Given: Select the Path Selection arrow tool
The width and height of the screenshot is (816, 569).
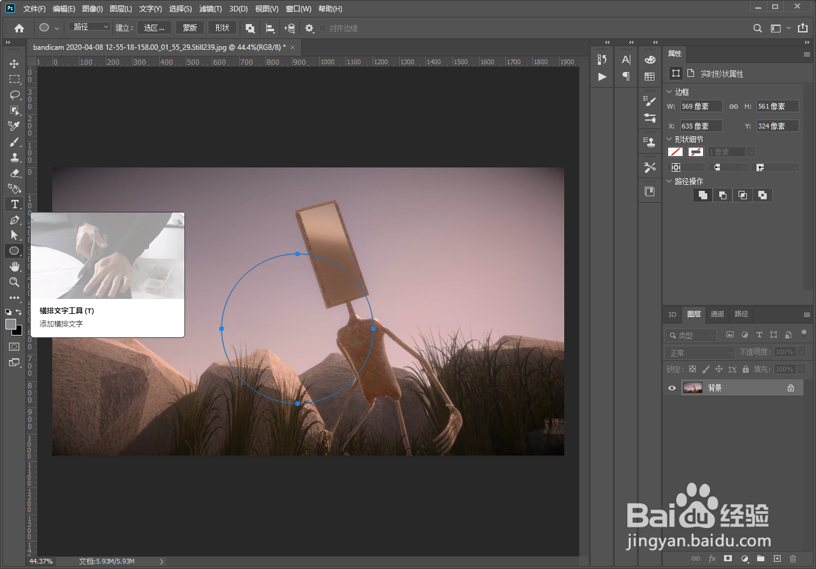Looking at the screenshot, I should (14, 235).
